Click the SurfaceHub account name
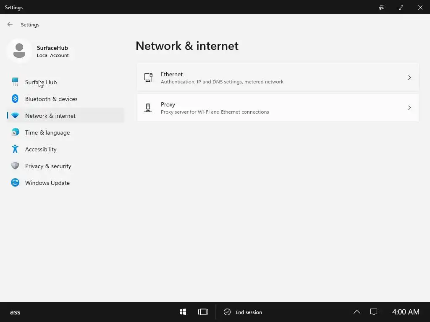Screen dimensions: 430x322 (52, 48)
